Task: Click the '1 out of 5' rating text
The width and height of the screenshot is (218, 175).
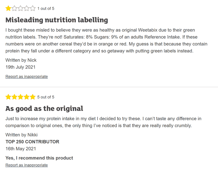Action: click(46, 9)
